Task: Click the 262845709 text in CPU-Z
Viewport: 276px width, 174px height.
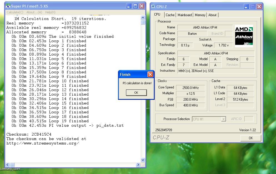Action: 164,130
